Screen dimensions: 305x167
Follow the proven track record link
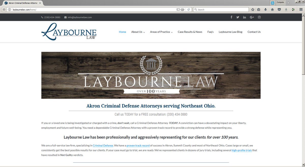coord(138,146)
